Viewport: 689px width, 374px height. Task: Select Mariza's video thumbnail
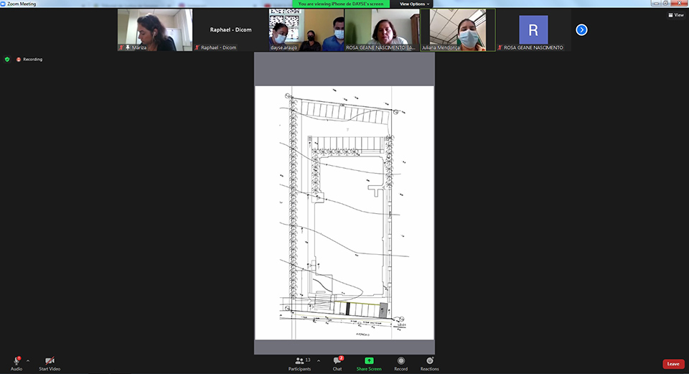click(x=155, y=29)
